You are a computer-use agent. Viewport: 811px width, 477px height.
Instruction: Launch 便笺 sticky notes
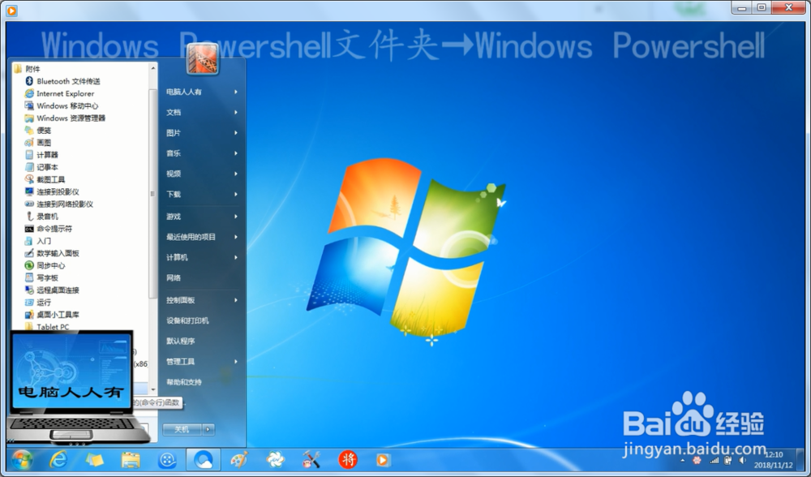coord(38,131)
